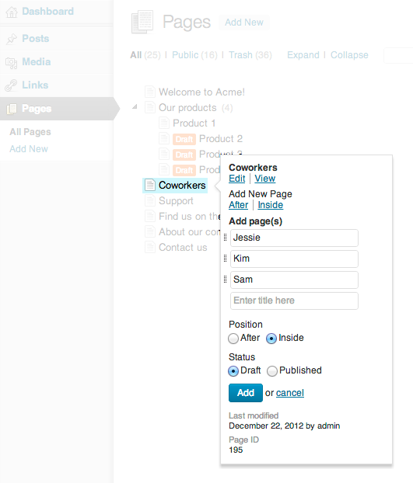413x483 pixels.
Task: Filter pages by Trash (36)
Action: click(250, 55)
